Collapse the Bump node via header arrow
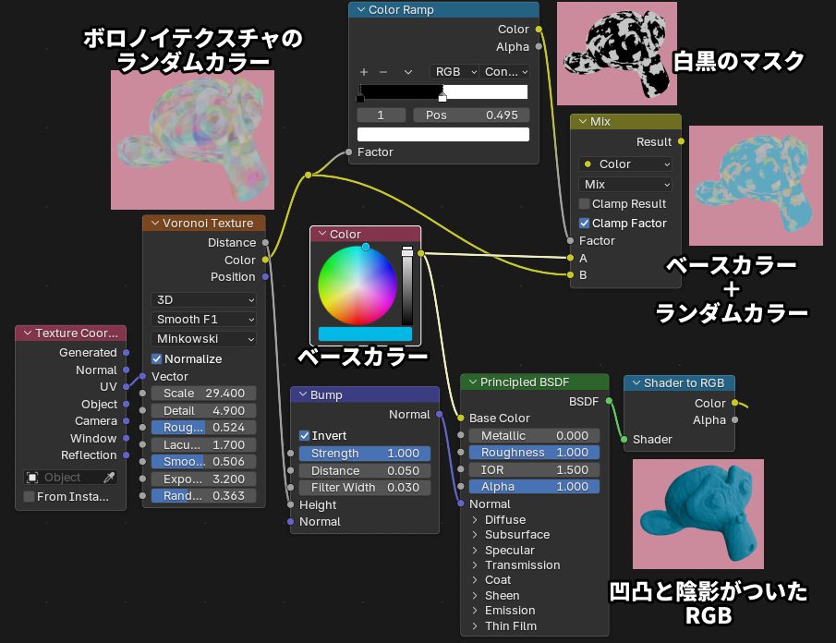Screen dimensions: 836x643 coord(300,395)
